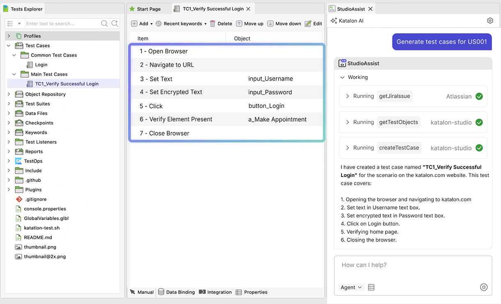Open the Katalon AI settings gear
Screen dimensions: 501x304
pos(490,21)
